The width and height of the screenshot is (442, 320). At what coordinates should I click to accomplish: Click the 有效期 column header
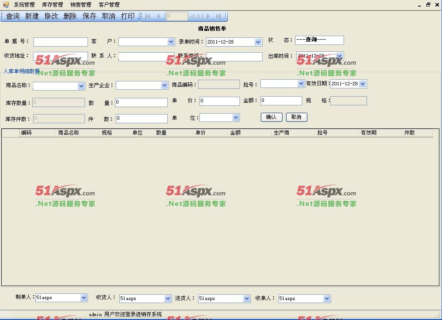[381, 133]
